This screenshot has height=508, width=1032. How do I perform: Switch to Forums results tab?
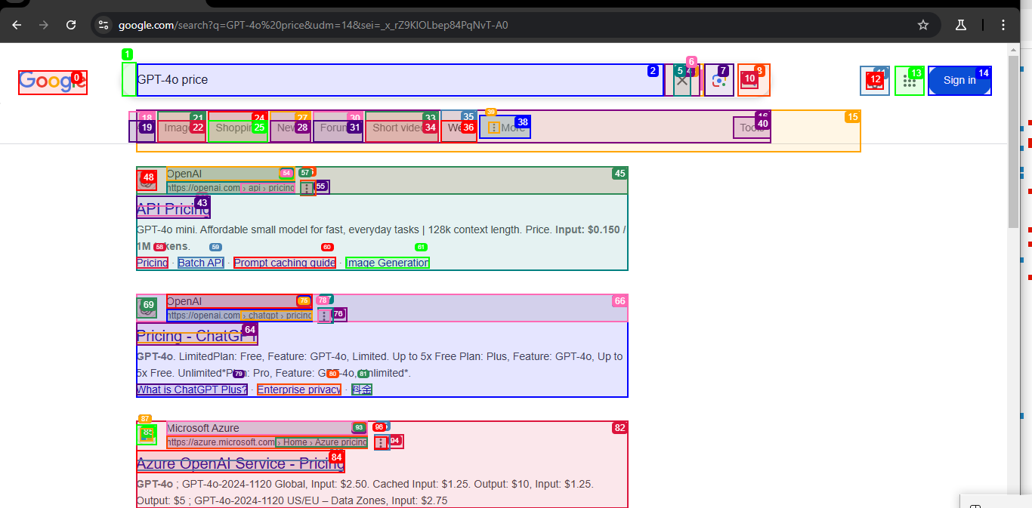coord(338,128)
